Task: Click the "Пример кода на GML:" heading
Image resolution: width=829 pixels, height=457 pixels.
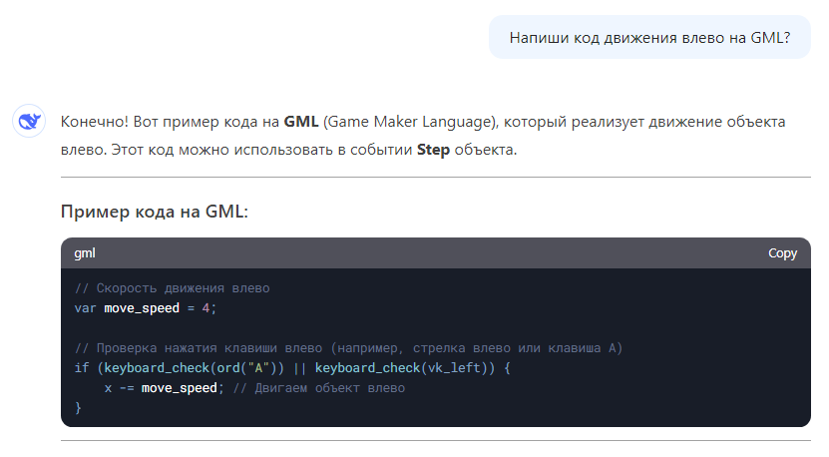Action: (155, 212)
